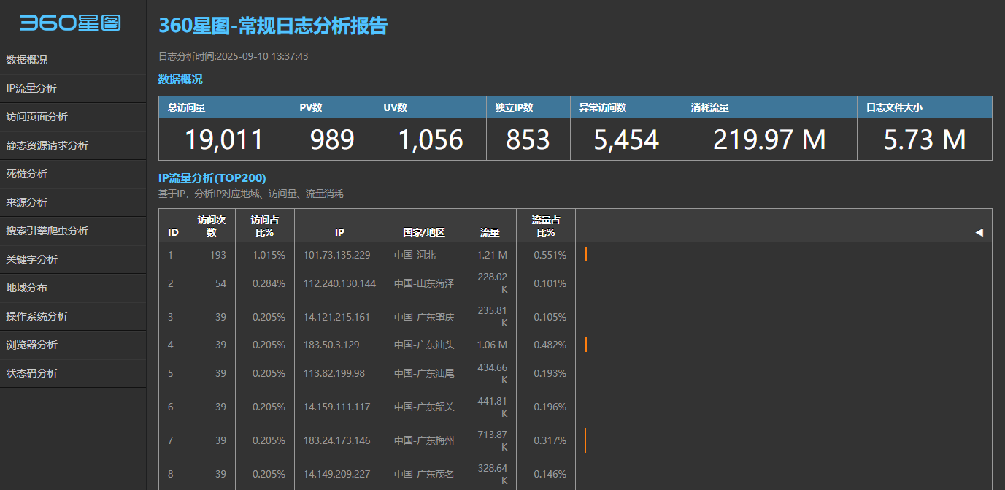Click IP address 101.73.135.229
Image resolution: width=1005 pixels, height=490 pixels.
coord(337,255)
